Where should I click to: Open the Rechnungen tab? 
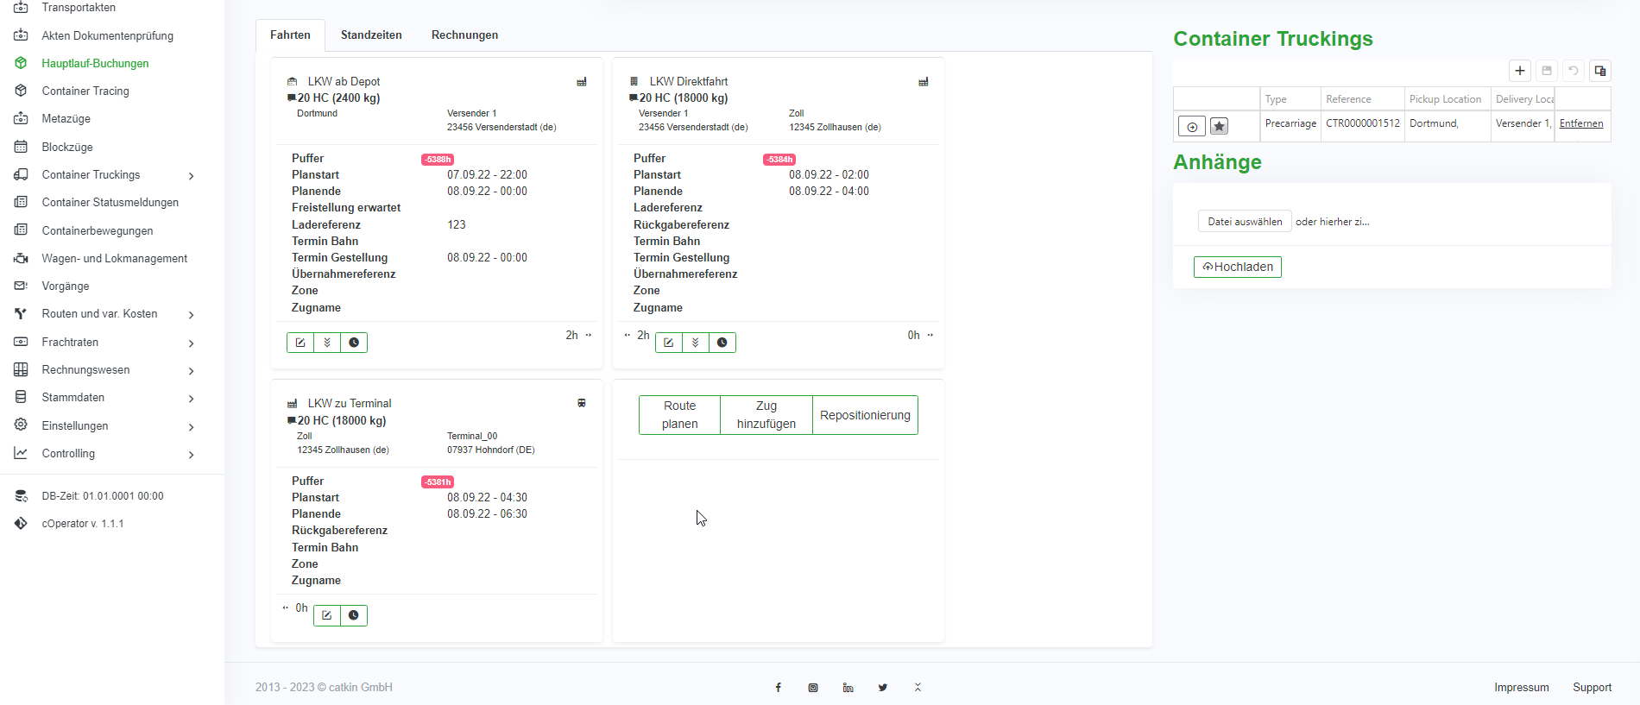click(464, 35)
